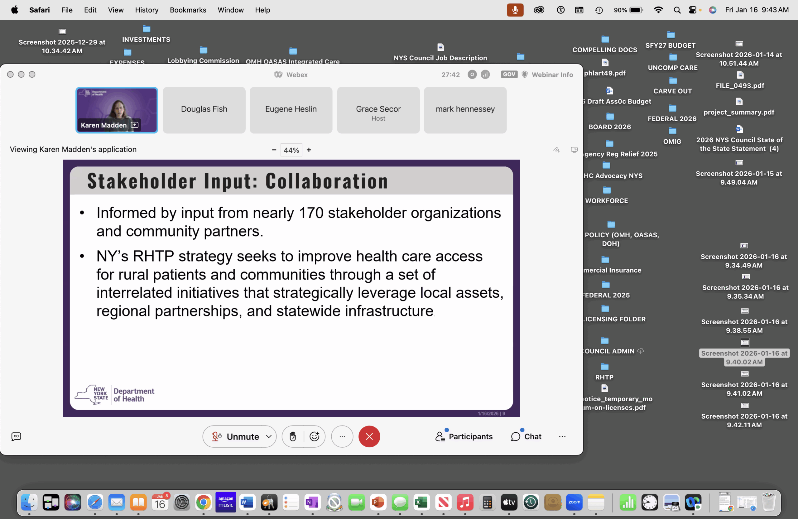Open the Chat panel
The image size is (798, 519).
(526, 436)
